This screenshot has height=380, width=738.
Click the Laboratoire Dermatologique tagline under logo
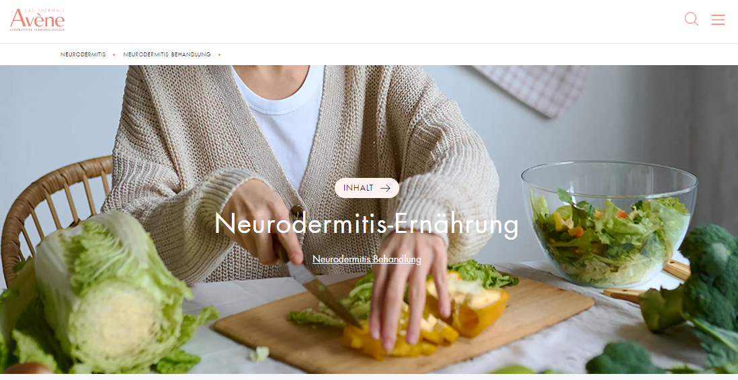pyautogui.click(x=37, y=30)
